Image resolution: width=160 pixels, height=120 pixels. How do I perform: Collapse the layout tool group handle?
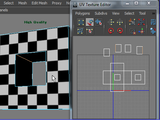coord(147,27)
